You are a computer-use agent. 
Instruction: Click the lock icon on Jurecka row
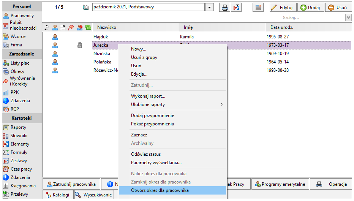80,45
